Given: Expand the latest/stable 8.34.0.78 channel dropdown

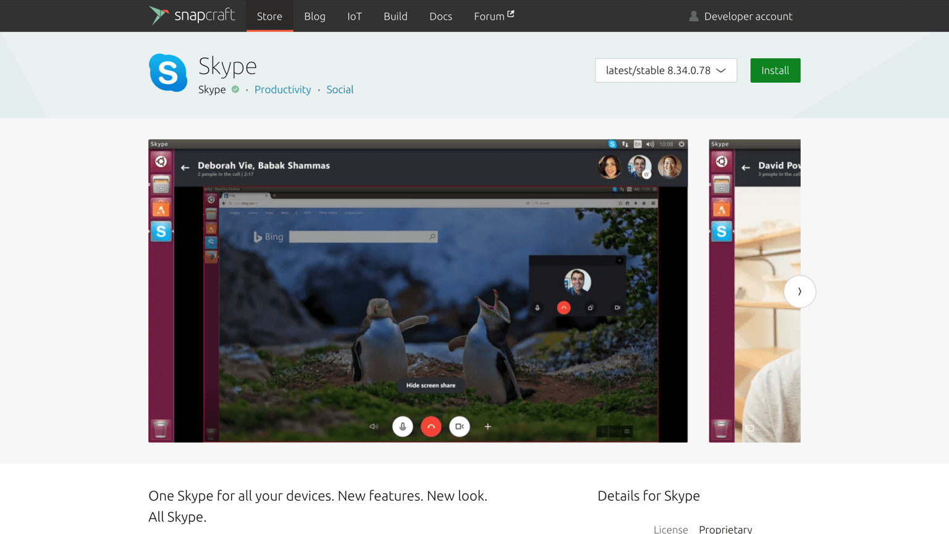Looking at the screenshot, I should pos(666,70).
